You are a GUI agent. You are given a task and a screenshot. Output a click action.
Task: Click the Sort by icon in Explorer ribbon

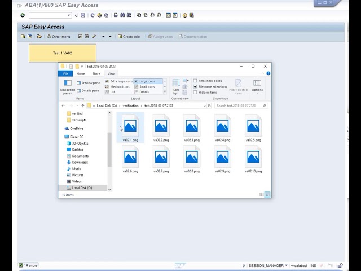pos(176,83)
